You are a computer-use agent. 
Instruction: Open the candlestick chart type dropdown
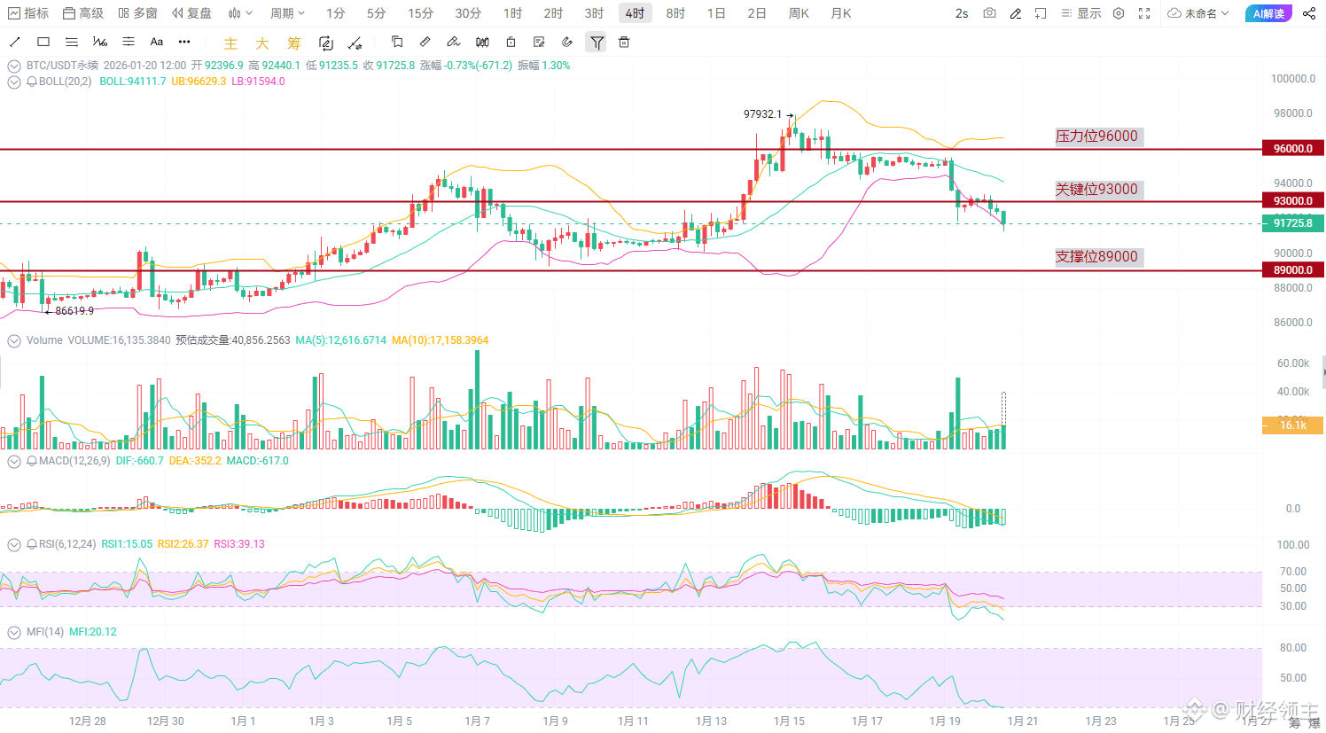(240, 13)
